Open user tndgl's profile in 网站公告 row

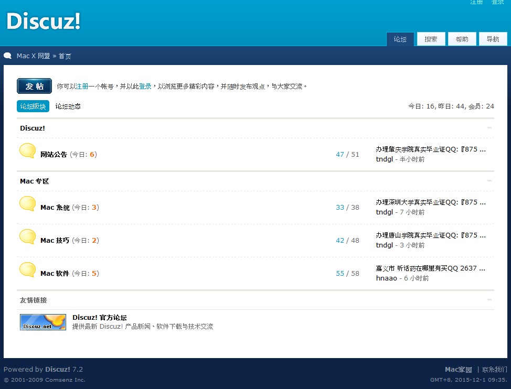click(385, 159)
